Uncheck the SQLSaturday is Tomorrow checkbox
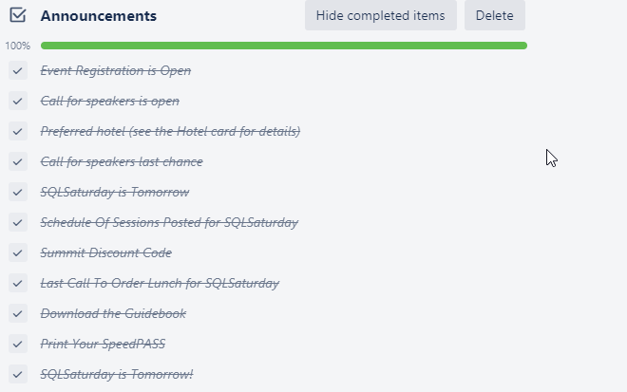 pyautogui.click(x=18, y=193)
